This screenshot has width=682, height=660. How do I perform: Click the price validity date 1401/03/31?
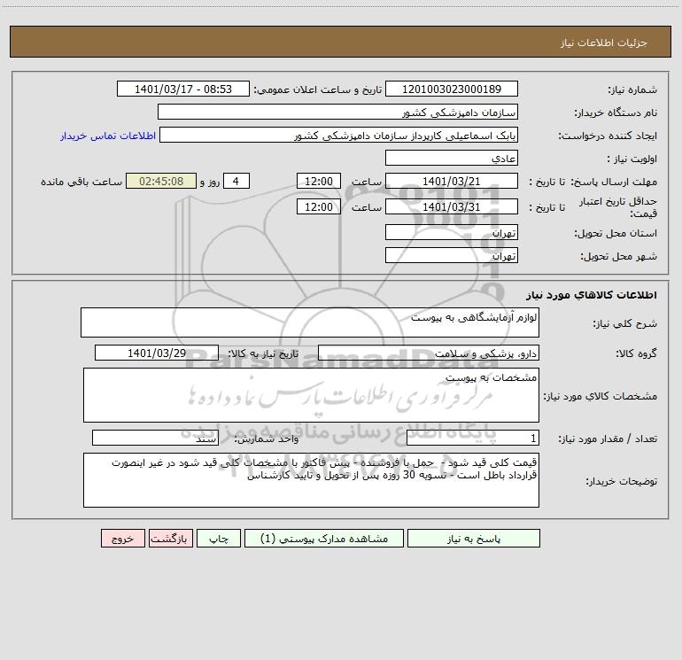[452, 206]
